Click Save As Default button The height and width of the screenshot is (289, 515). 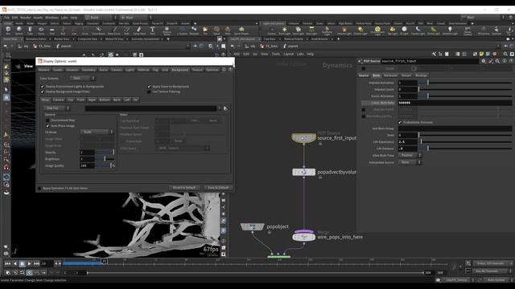[218, 188]
